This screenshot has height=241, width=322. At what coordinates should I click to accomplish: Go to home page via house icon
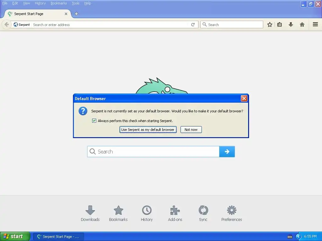(x=302, y=24)
